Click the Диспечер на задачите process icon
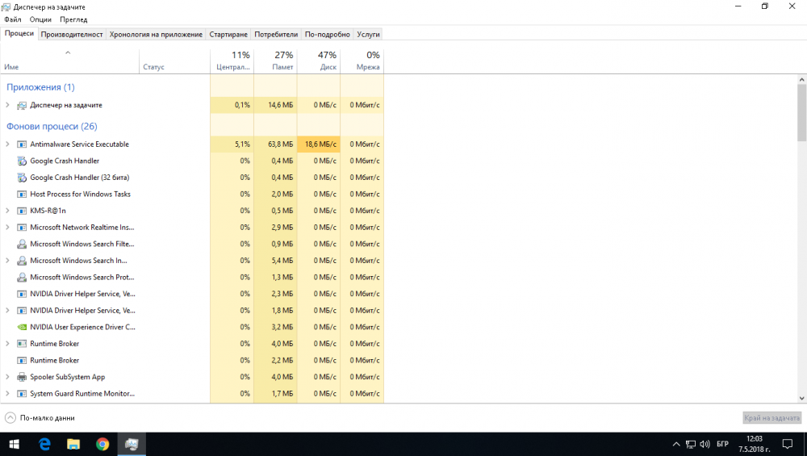807x456 pixels. (22, 105)
